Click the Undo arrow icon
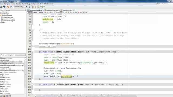 click(x=8, y=7)
